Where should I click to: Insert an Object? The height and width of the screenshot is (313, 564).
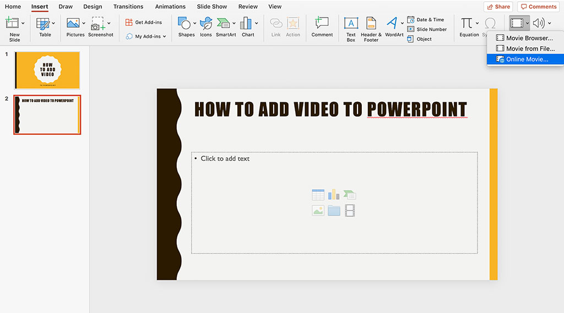pos(419,39)
